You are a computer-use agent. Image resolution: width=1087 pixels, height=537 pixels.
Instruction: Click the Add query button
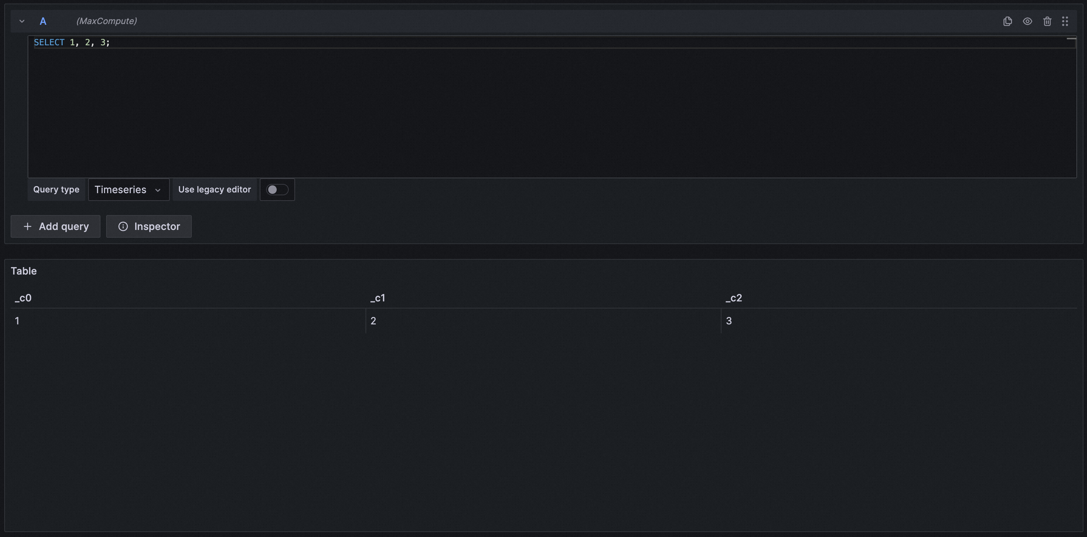(55, 226)
